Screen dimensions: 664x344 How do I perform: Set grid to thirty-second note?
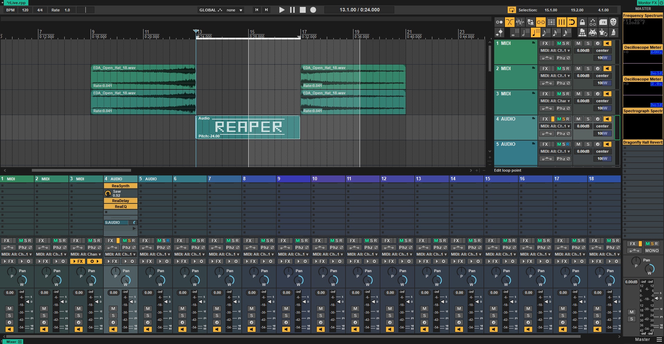click(567, 32)
